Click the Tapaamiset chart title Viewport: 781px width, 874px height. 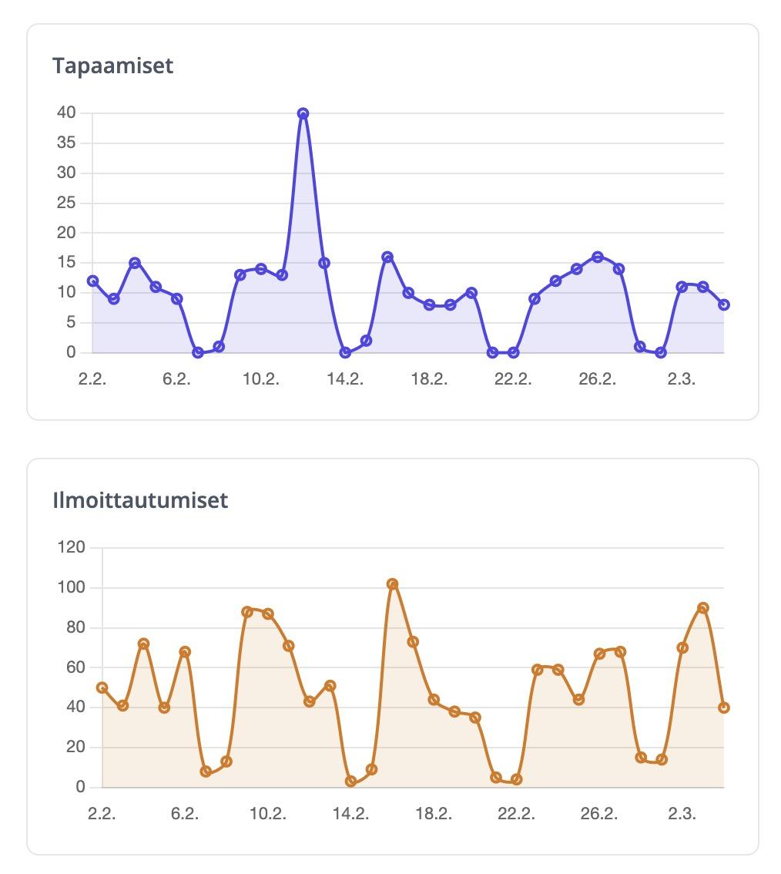(112, 66)
